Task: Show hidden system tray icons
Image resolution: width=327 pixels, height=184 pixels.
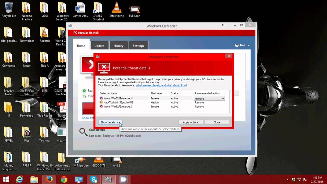Action: pyautogui.click(x=288, y=180)
